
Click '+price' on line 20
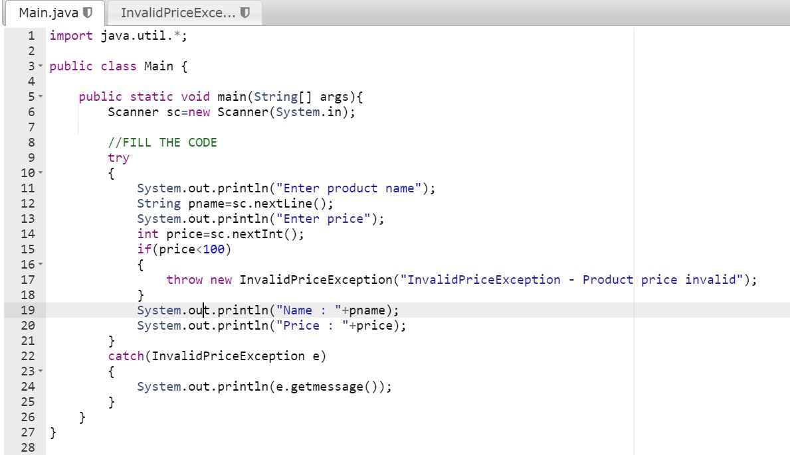(x=370, y=325)
